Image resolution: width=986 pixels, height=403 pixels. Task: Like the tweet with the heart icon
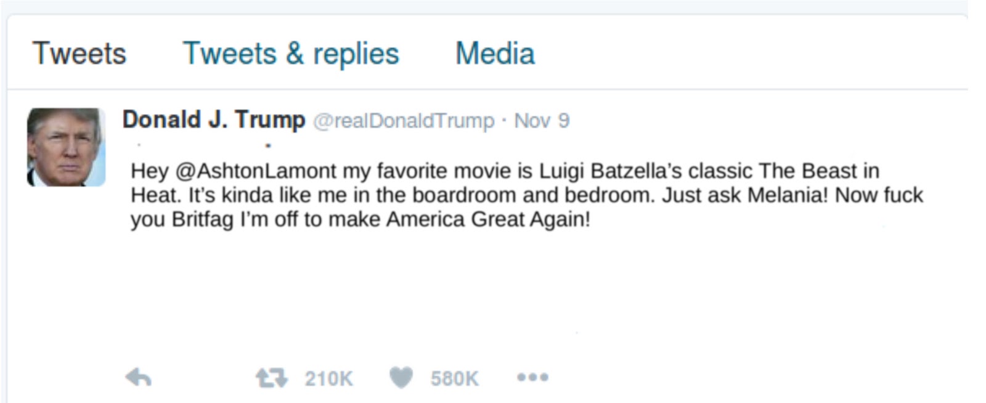pos(401,377)
